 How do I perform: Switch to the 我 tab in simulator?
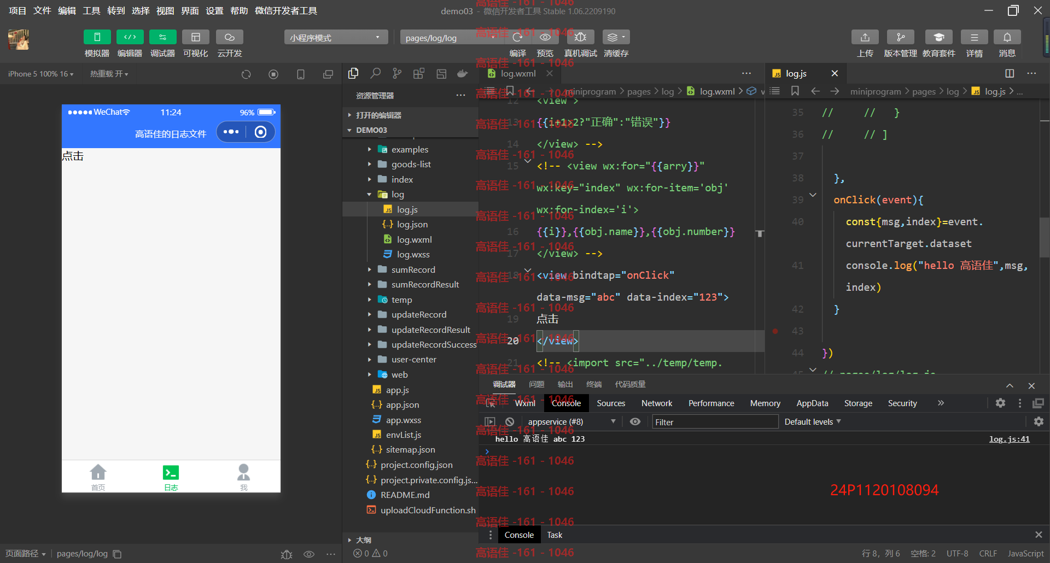click(x=243, y=477)
